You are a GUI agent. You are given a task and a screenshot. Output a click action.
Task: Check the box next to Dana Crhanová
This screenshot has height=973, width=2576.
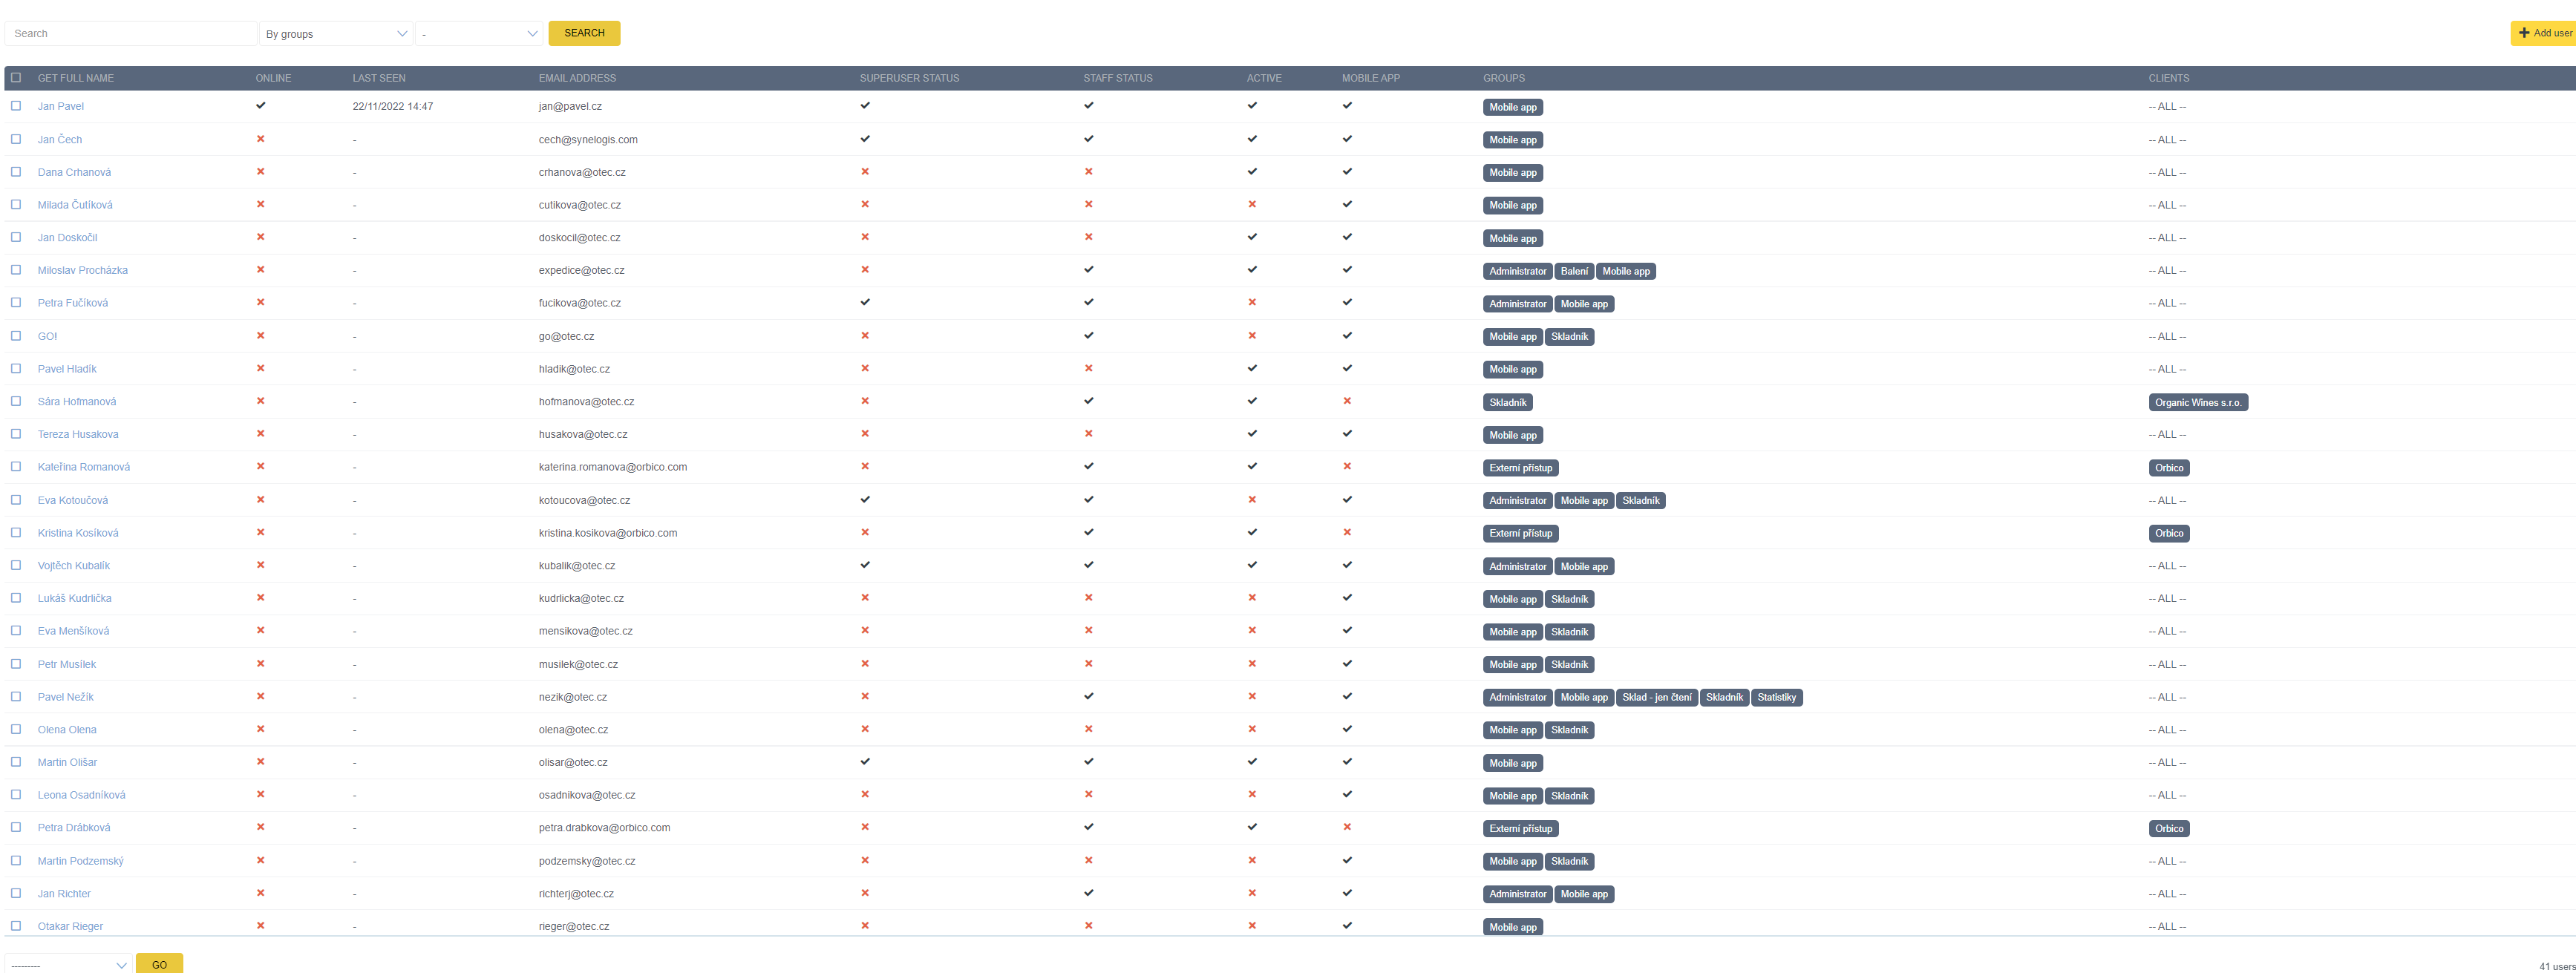(x=16, y=172)
